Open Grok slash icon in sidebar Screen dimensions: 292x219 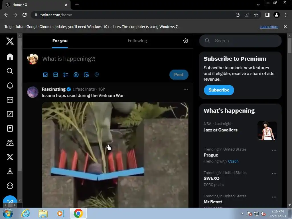(10, 114)
